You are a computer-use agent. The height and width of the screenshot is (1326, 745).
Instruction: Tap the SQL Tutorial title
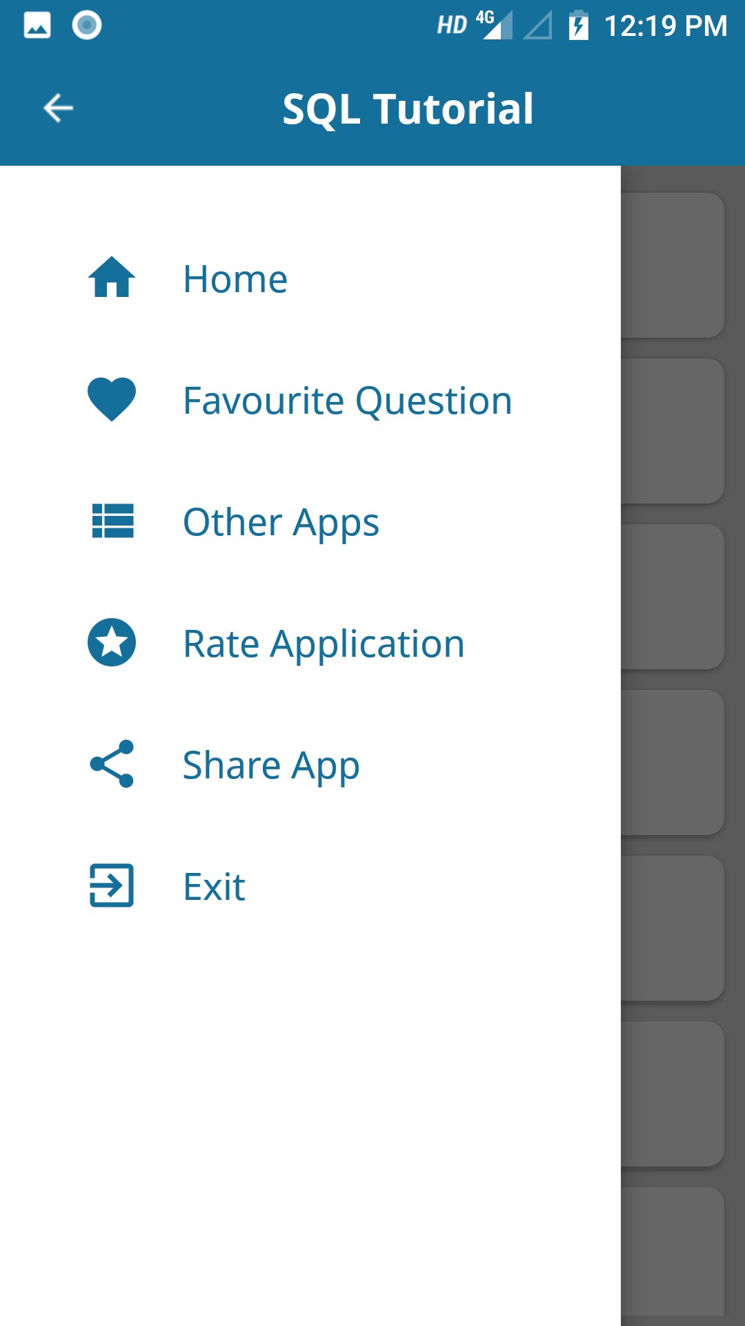pos(408,109)
